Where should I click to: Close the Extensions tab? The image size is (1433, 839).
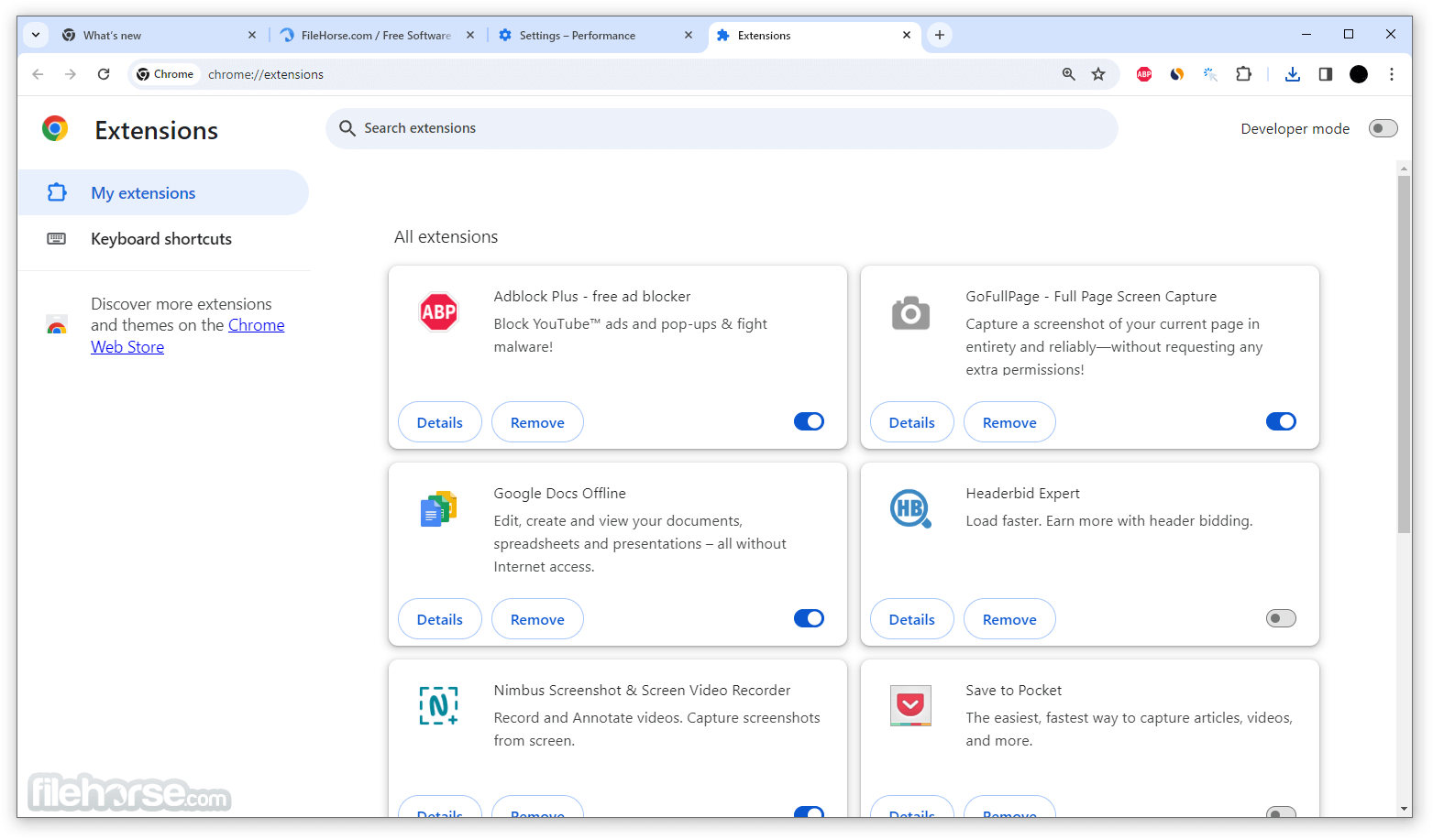(x=907, y=35)
